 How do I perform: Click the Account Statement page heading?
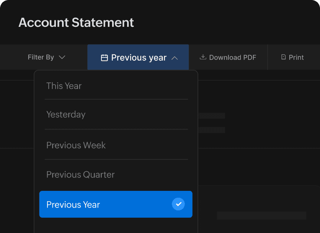[76, 23]
